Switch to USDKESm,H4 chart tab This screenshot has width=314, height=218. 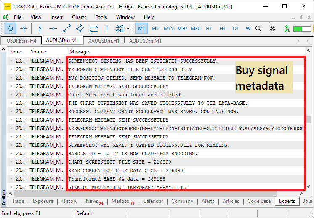click(x=21, y=41)
